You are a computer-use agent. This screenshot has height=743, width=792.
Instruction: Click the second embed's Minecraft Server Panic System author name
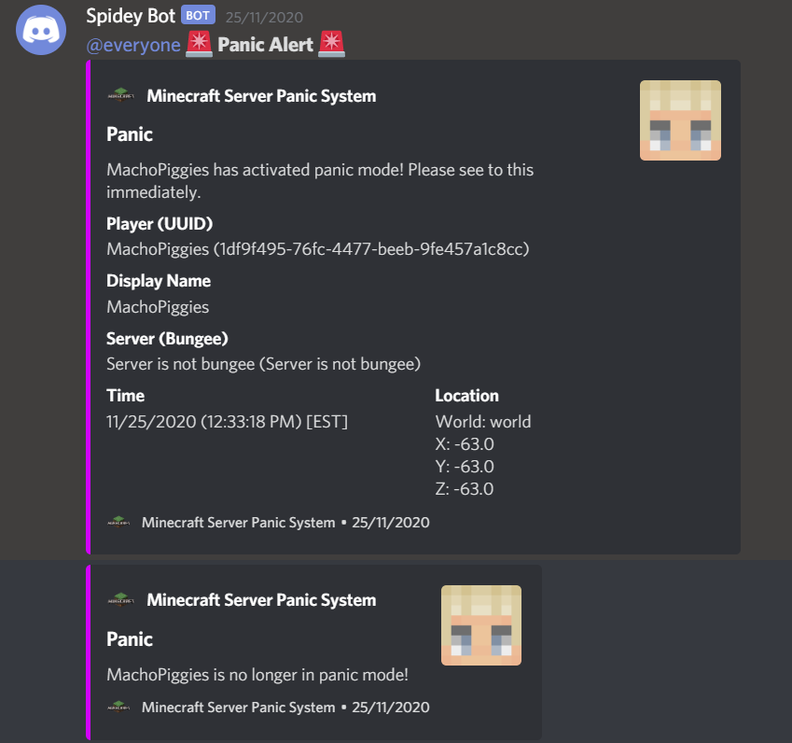(x=261, y=600)
